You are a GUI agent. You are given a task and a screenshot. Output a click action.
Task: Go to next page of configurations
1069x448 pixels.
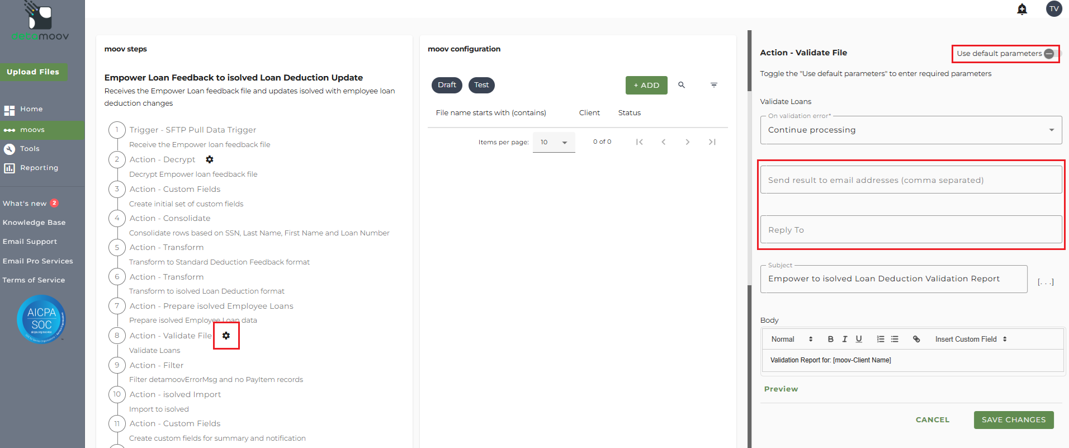pyautogui.click(x=688, y=142)
